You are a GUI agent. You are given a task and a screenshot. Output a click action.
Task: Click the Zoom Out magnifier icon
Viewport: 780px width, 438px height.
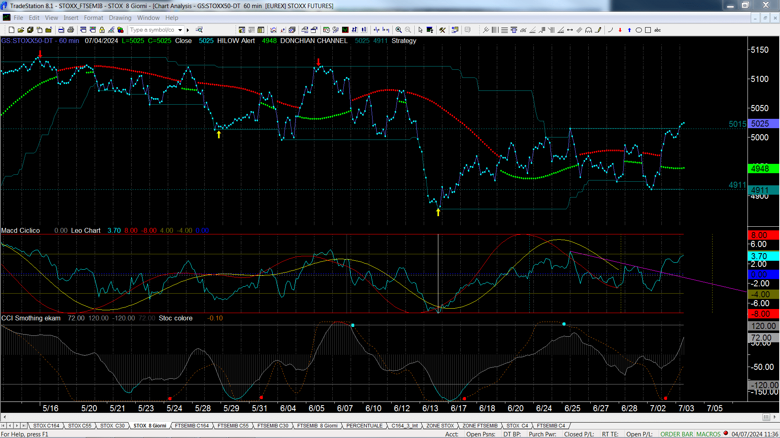pyautogui.click(x=408, y=30)
